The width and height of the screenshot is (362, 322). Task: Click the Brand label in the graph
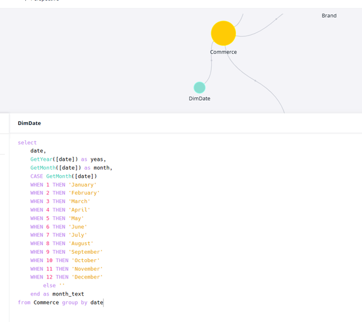pos(329,16)
